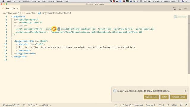Click the feedback icon in status bar

[x=181, y=105]
